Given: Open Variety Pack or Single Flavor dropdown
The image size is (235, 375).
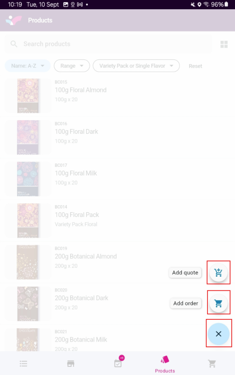Looking at the screenshot, I should click(x=136, y=66).
